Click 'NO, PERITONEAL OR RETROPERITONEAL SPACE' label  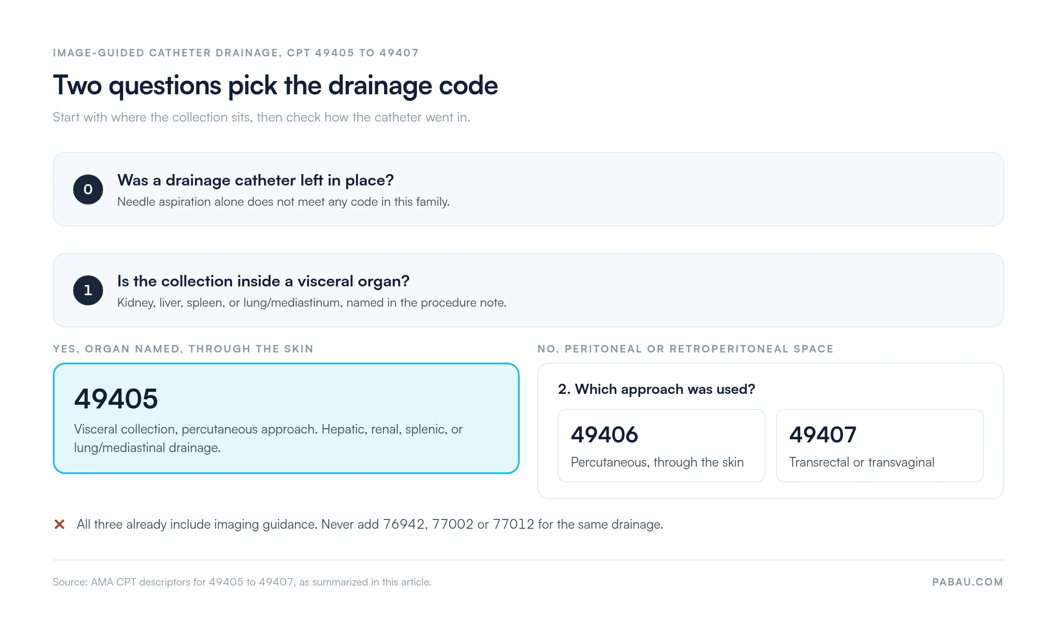click(685, 349)
